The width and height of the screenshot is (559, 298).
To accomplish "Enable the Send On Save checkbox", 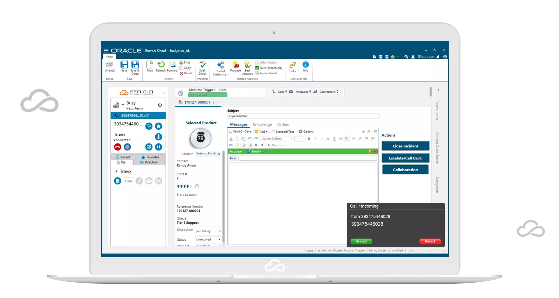I will point(231,132).
